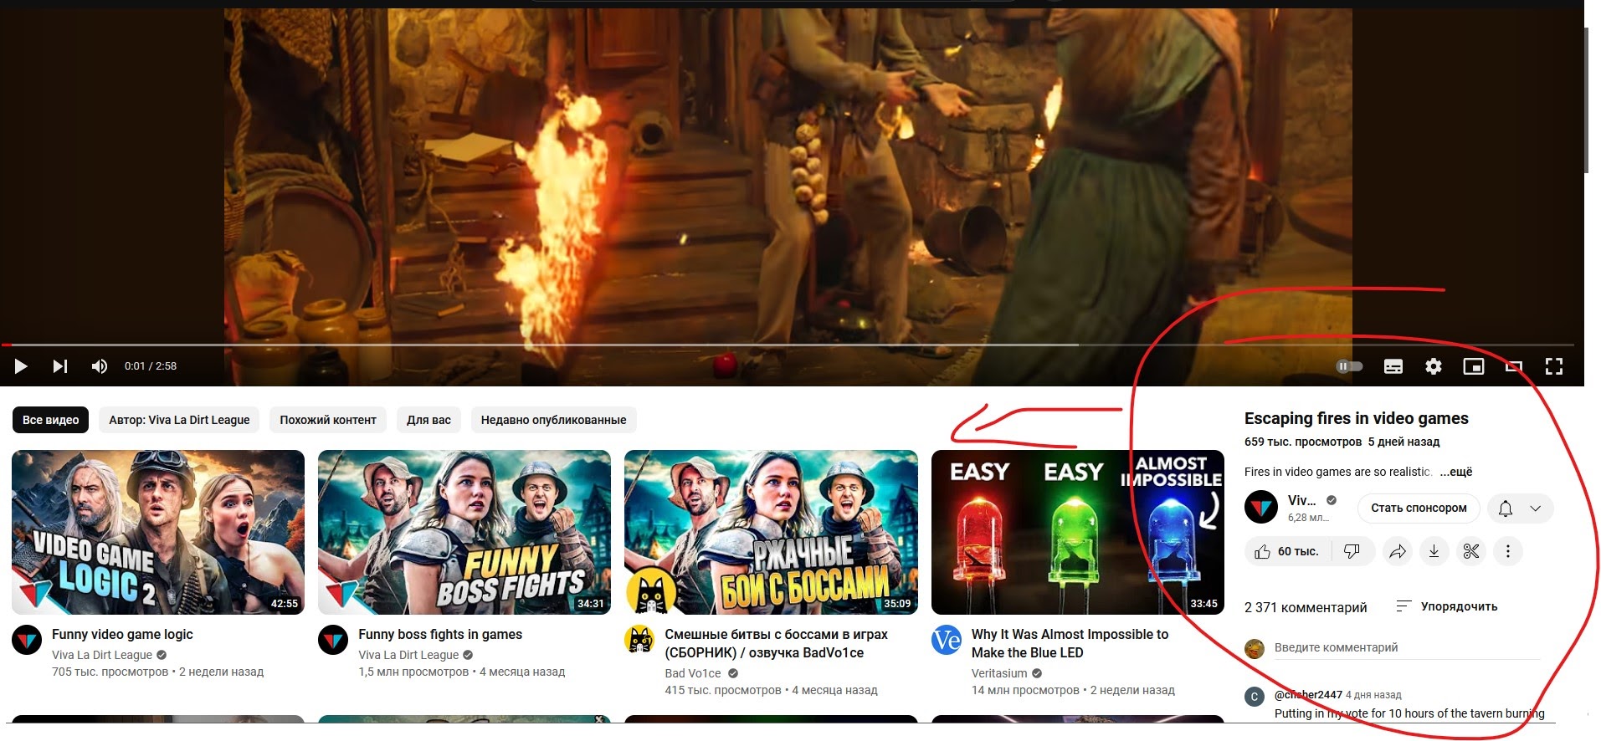
Task: Select the 'Все видео' chip
Action: pyautogui.click(x=51, y=420)
